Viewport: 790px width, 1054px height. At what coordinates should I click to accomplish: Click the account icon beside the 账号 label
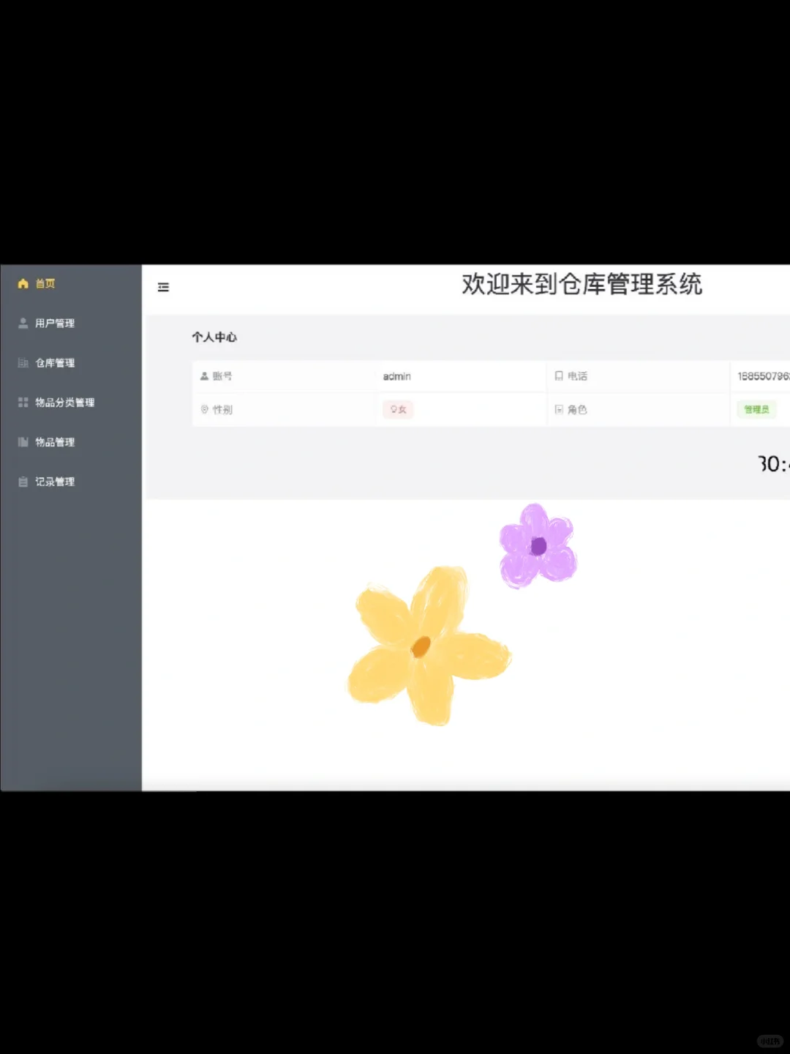[203, 376]
